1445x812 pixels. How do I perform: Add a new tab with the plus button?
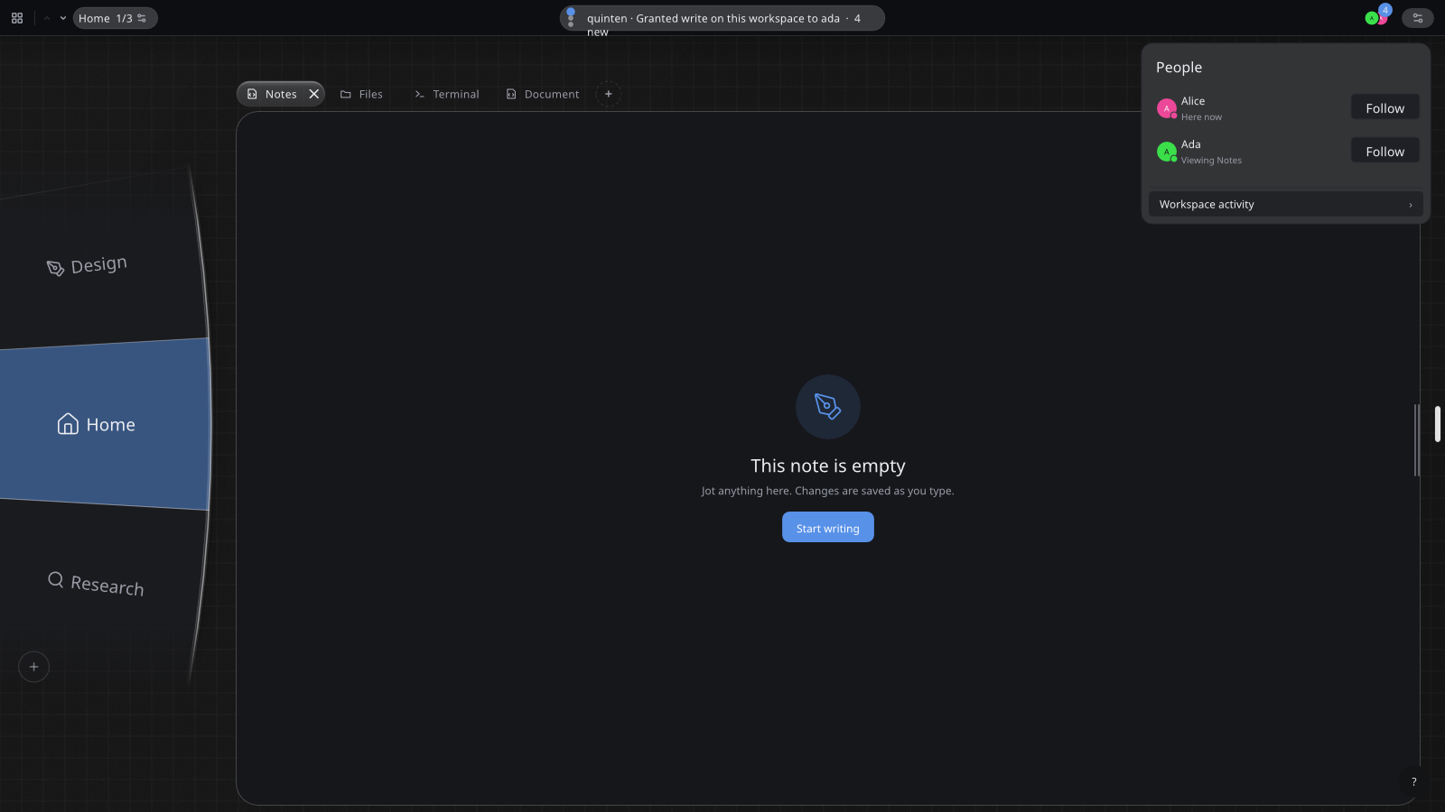(x=609, y=94)
